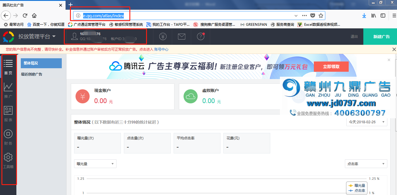Bookmark this page with the star icon

[x=321, y=16]
